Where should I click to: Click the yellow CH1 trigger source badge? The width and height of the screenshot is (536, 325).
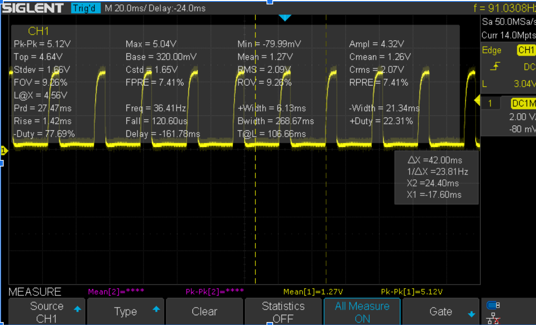coord(526,50)
